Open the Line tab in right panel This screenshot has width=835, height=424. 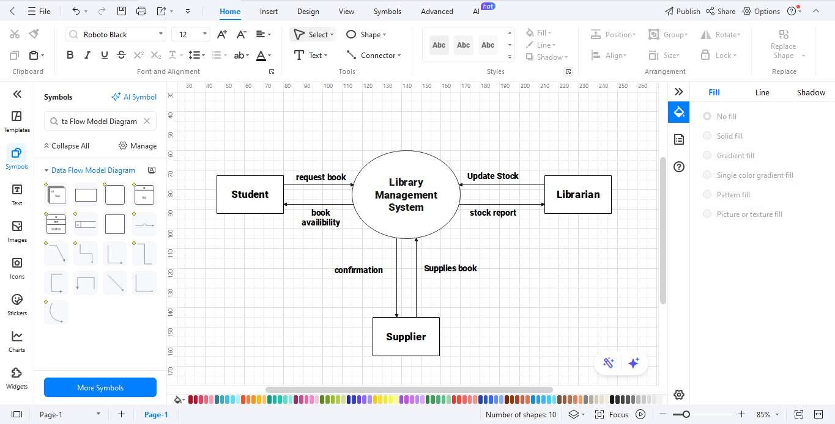(x=762, y=92)
